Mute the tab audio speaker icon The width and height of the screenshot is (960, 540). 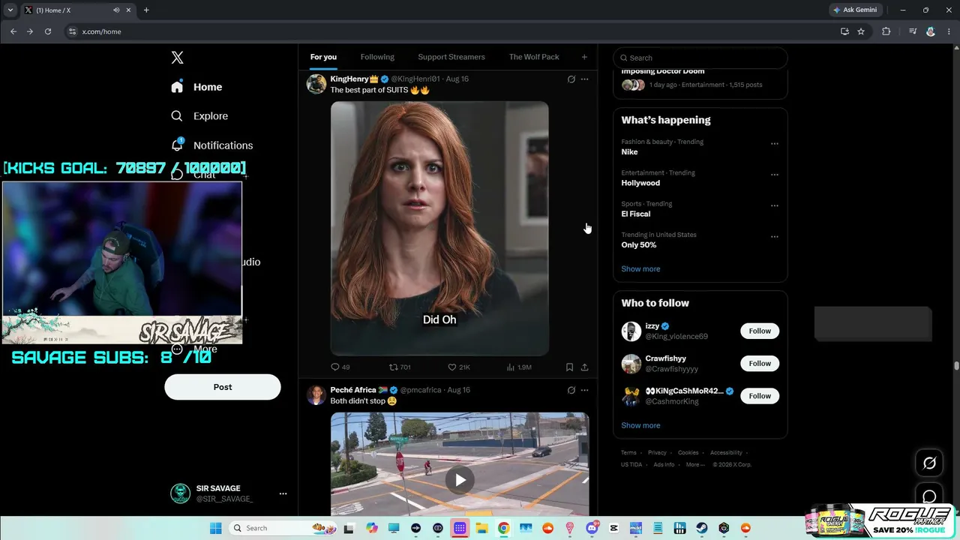116,10
